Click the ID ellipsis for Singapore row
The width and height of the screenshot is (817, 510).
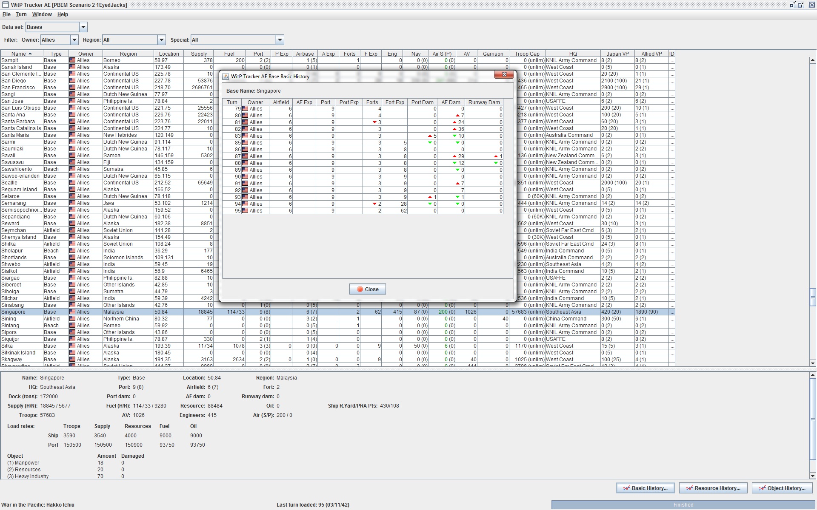pos(672,312)
